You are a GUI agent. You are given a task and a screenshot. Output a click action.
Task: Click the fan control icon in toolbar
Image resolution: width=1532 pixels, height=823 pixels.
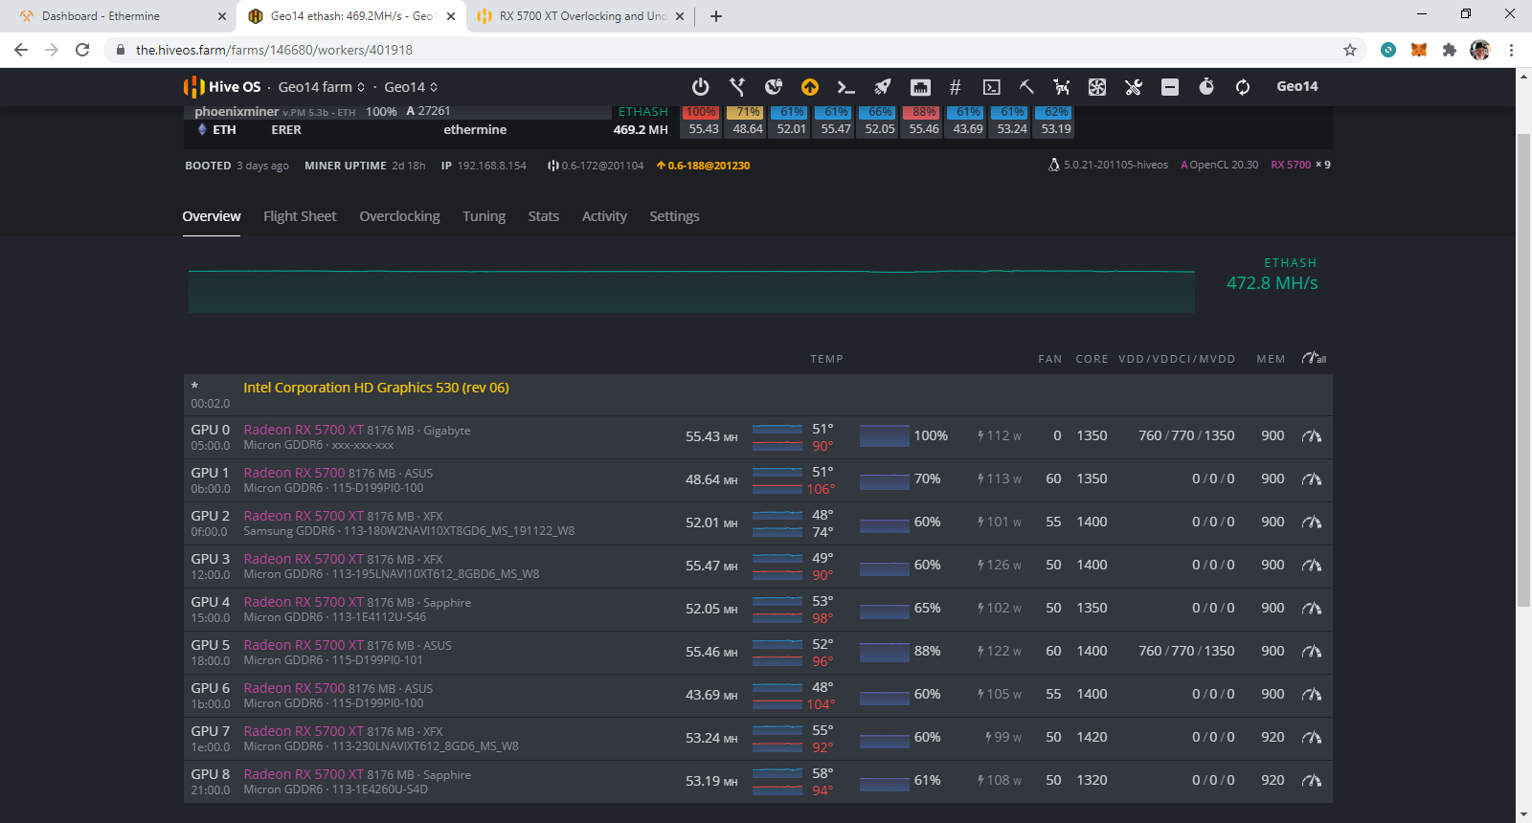coord(1097,87)
